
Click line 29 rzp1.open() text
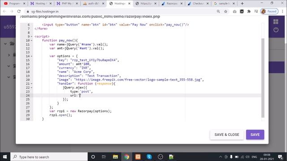61,115
